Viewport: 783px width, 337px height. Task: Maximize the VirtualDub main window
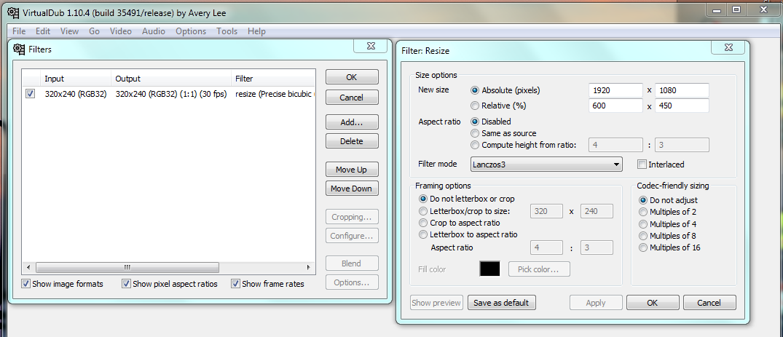[x=736, y=9]
